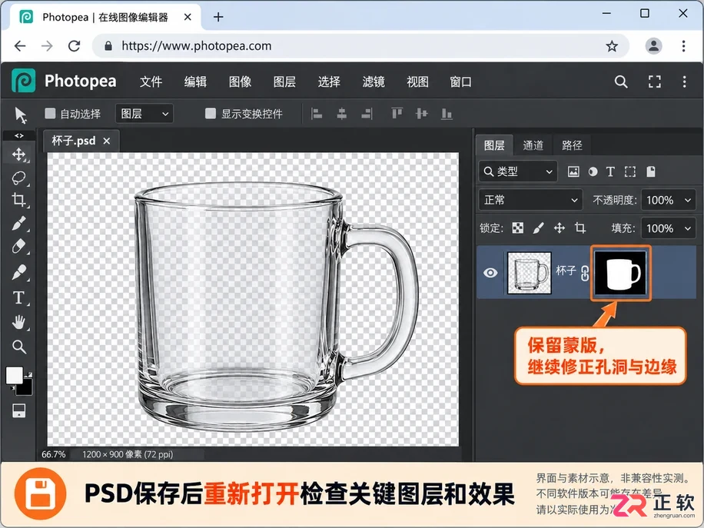This screenshot has width=704, height=528.
Task: Open the 选择 menu
Action: pyautogui.click(x=329, y=81)
